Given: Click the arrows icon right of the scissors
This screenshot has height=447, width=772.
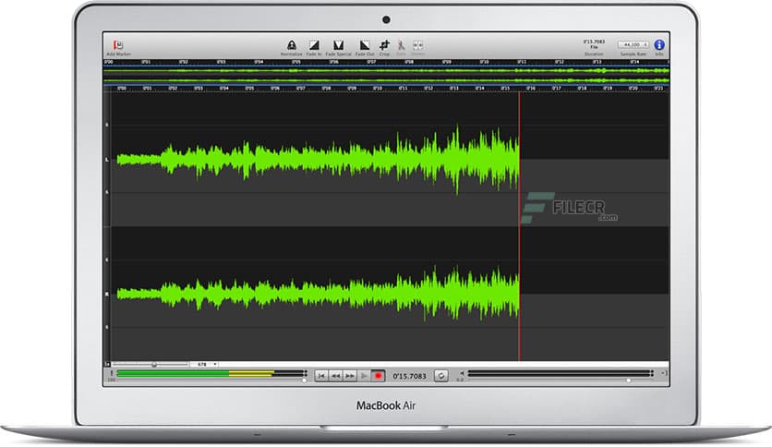Looking at the screenshot, I should click(x=418, y=45).
